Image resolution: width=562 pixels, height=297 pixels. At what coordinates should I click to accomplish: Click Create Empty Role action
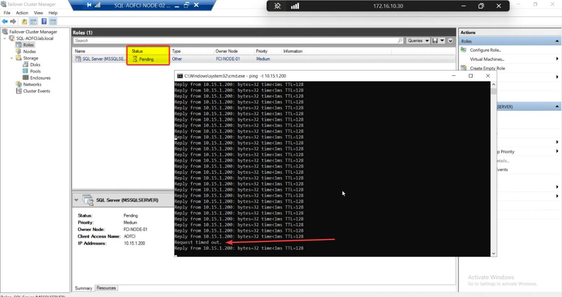pyautogui.click(x=488, y=68)
